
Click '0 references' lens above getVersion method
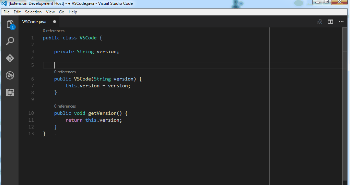(65, 106)
